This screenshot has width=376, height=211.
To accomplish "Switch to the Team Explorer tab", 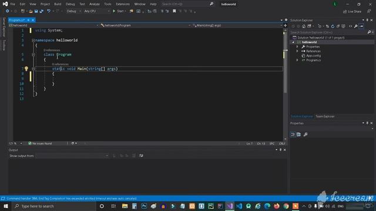I will point(325,116).
